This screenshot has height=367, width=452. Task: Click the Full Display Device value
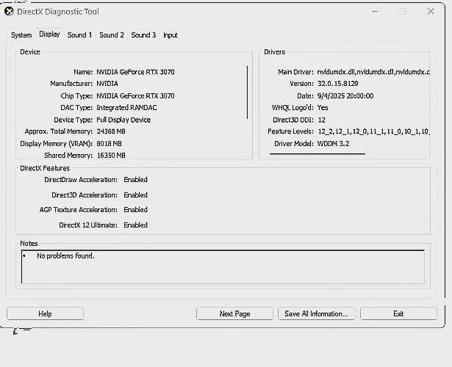coord(123,120)
